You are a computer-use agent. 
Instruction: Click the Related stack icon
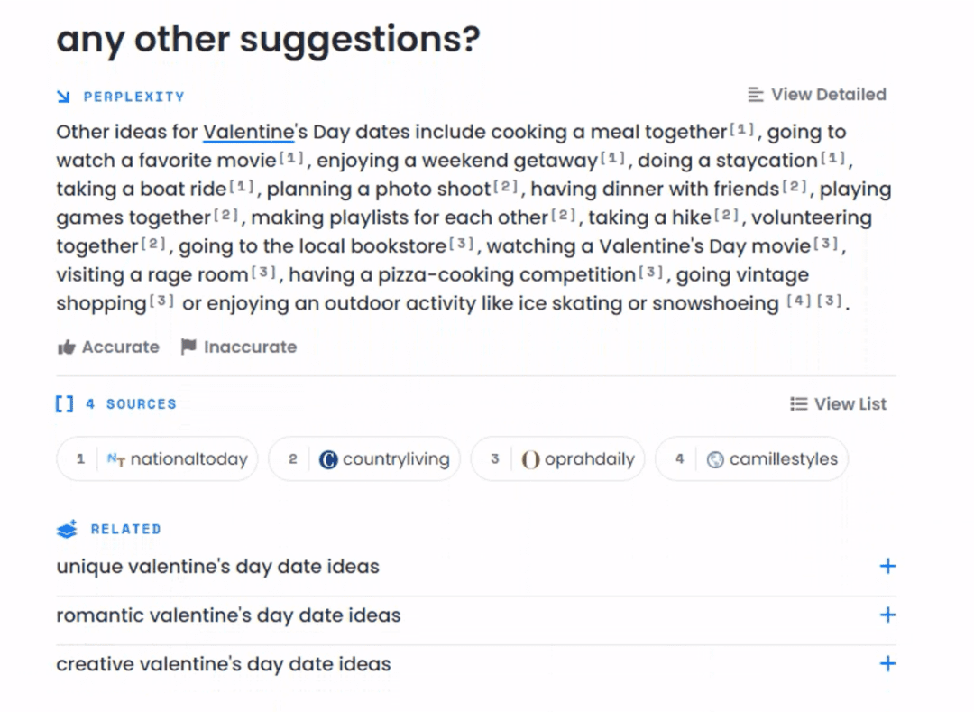tap(67, 530)
